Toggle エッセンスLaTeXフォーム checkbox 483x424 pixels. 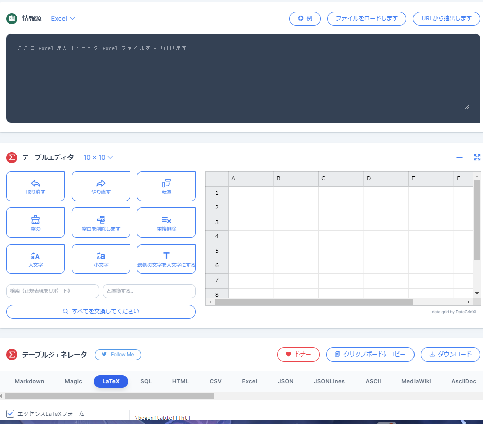[x=10, y=414]
